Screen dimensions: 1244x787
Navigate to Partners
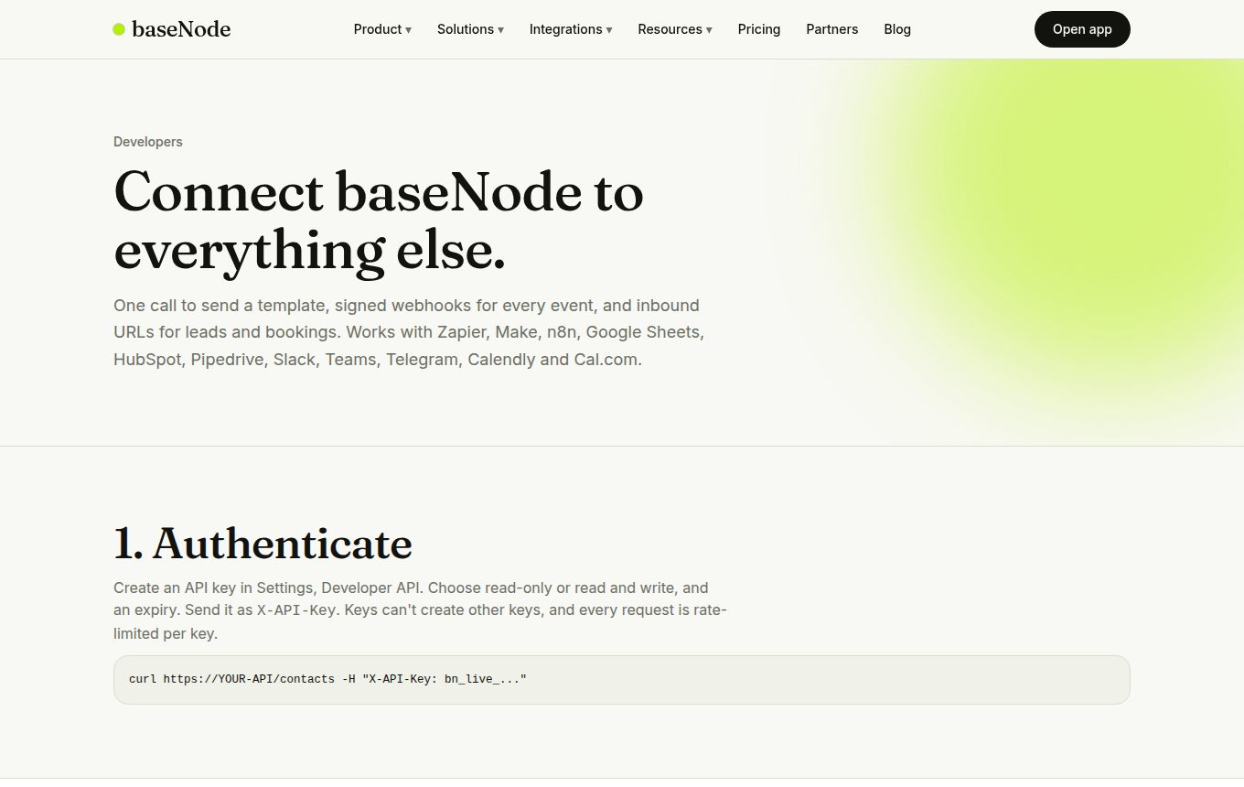point(832,29)
